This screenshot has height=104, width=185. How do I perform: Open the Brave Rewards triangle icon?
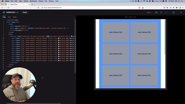(143, 8)
